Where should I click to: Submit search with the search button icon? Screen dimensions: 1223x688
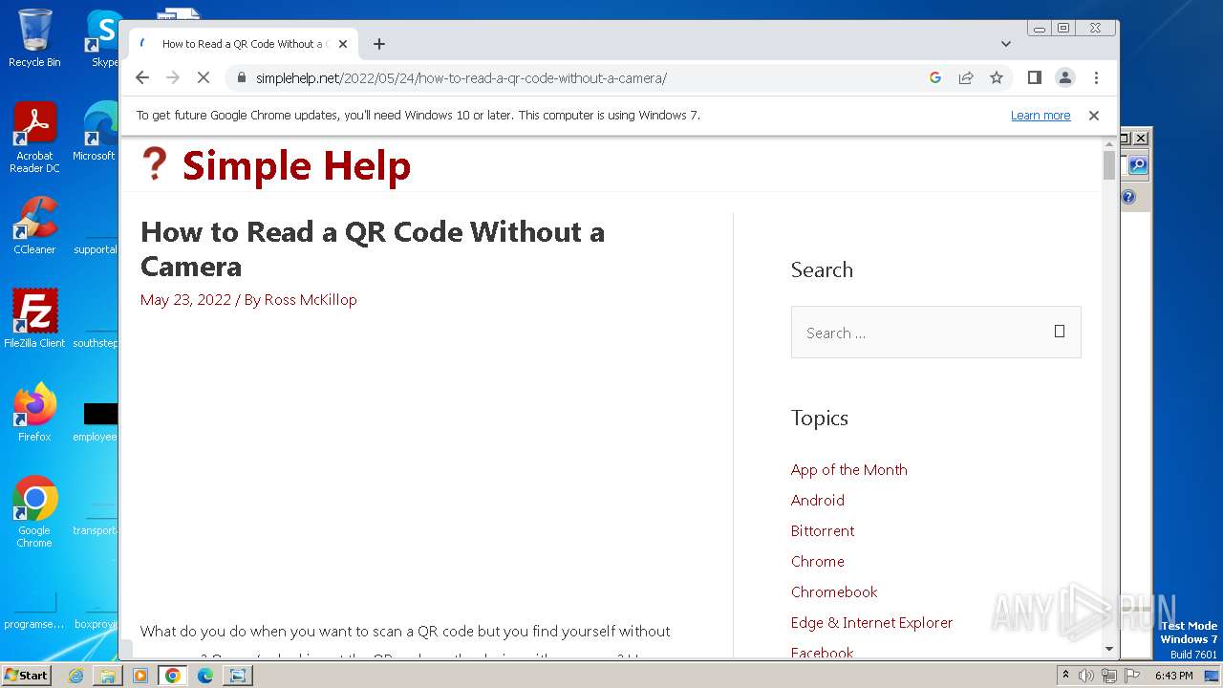pyautogui.click(x=1059, y=332)
